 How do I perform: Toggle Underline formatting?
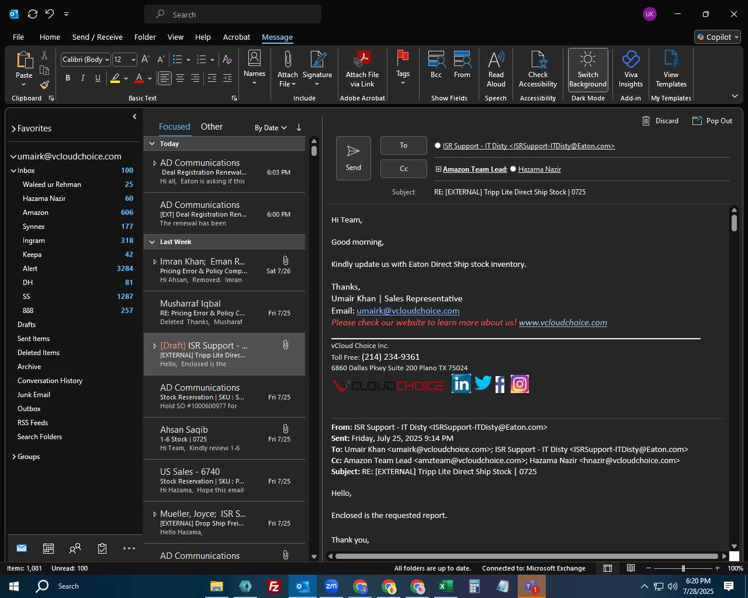click(98, 78)
